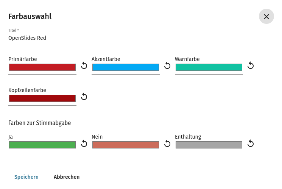Cancel with the Abbrechen button
This screenshot has width=282, height=189.
point(67,177)
